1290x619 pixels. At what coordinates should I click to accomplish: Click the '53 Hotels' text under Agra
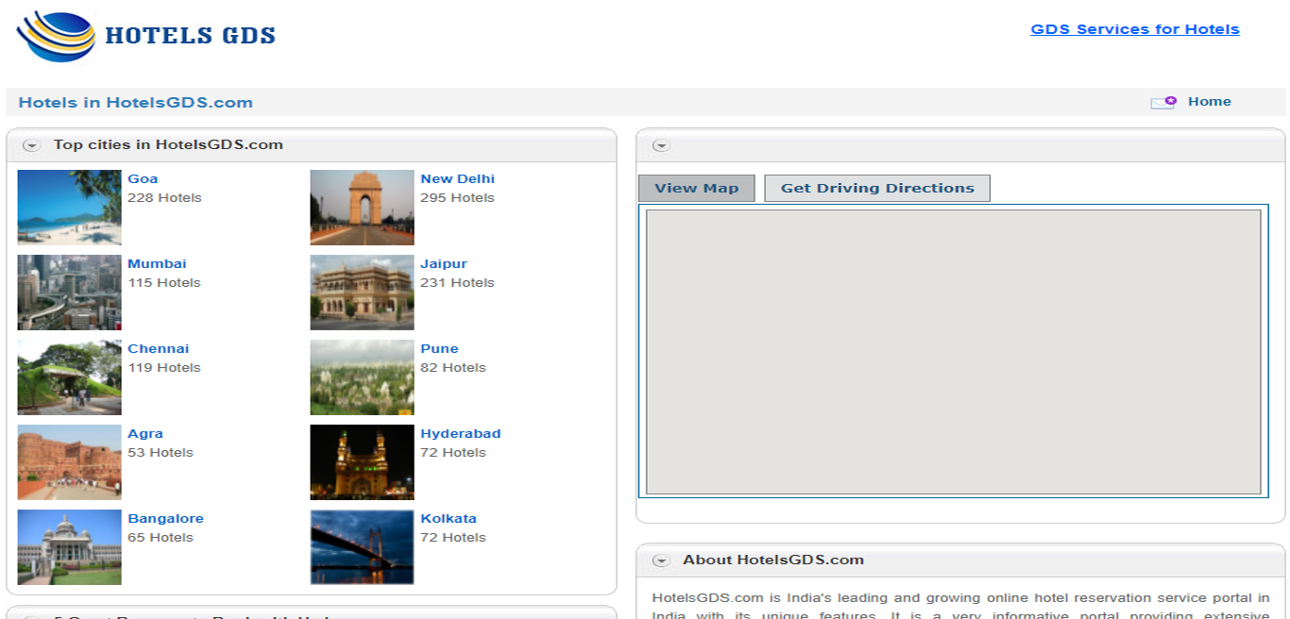point(161,453)
